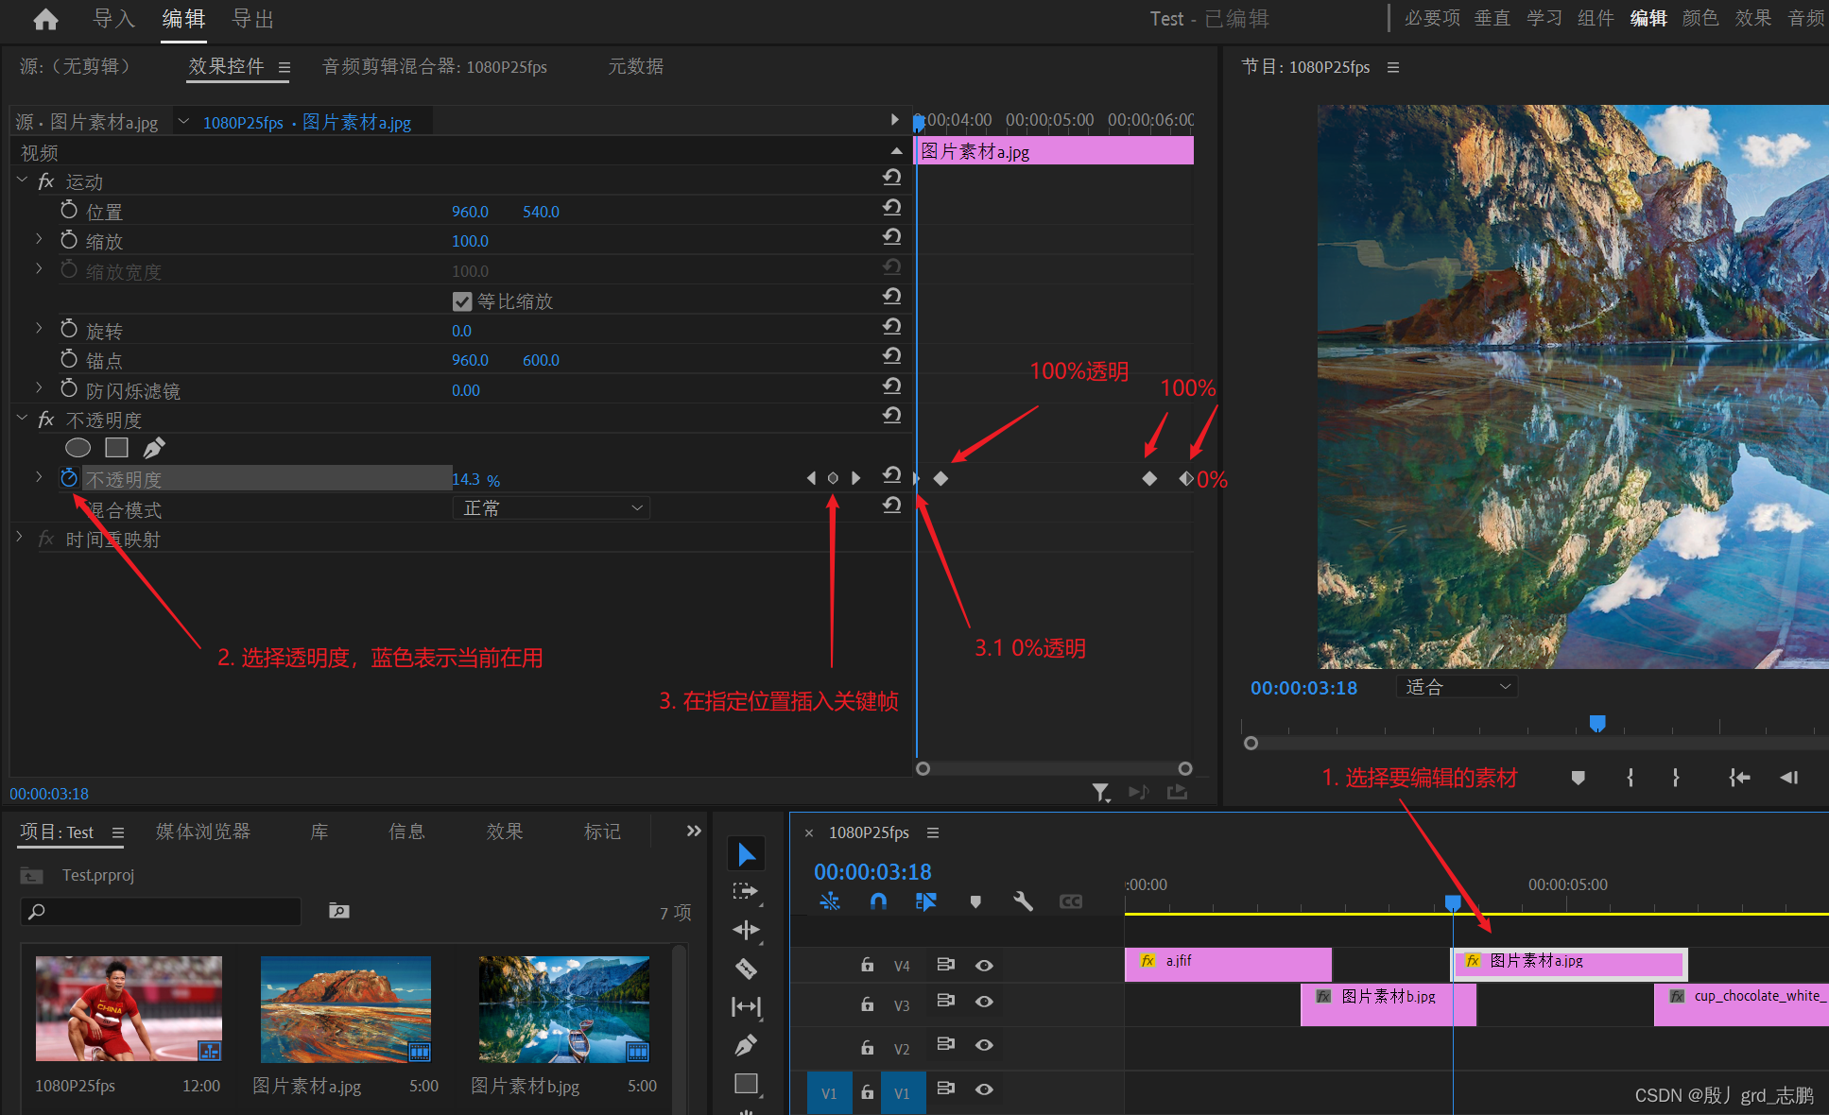
Task: Toggle the Opacity animation stopwatch
Action: pyautogui.click(x=69, y=478)
